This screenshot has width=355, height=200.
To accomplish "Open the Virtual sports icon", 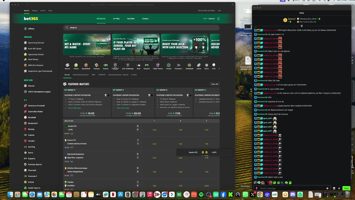I will (x=169, y=65).
